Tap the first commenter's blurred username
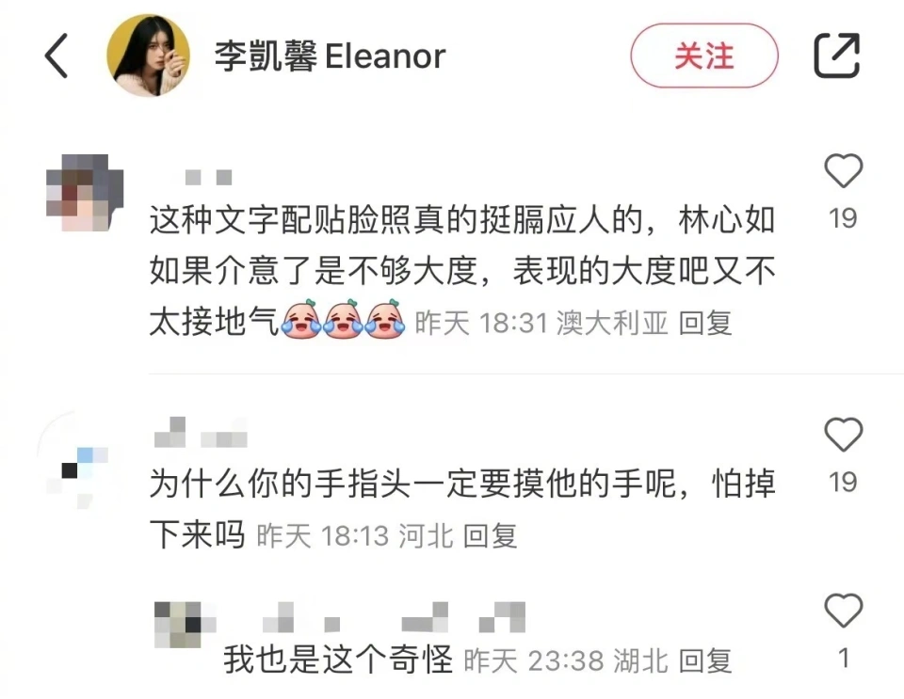 [x=208, y=177]
